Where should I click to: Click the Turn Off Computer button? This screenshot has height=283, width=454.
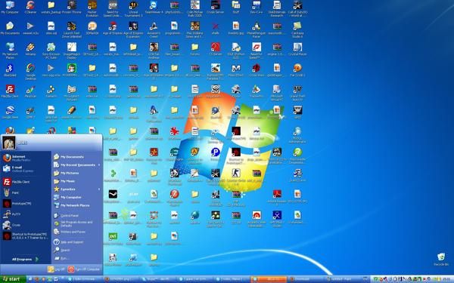[84, 269]
